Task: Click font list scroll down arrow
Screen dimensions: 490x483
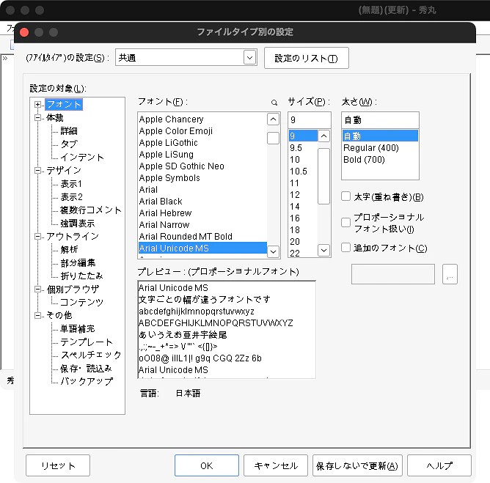Action: (273, 251)
